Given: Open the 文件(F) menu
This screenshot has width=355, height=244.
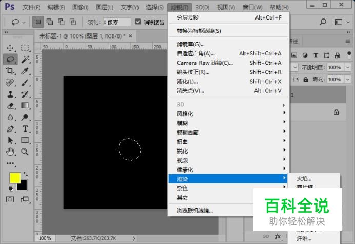Looking at the screenshot, I should point(31,7).
